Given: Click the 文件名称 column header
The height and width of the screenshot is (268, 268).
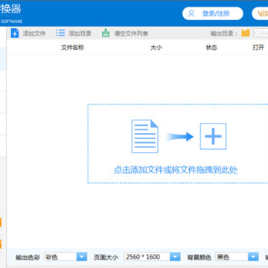Looking at the screenshot, I should (x=73, y=48).
